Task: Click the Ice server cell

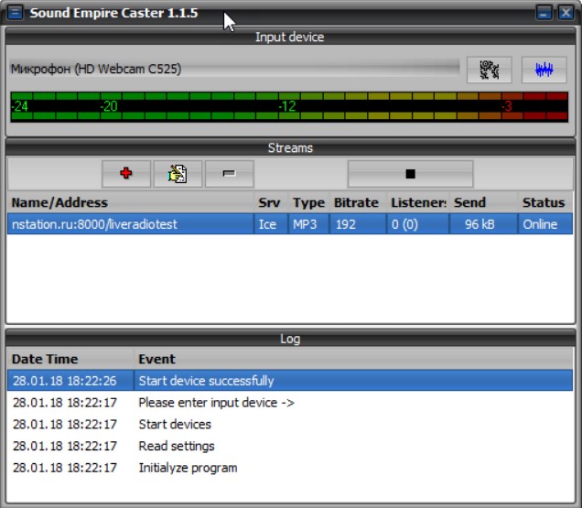Action: click(272, 224)
